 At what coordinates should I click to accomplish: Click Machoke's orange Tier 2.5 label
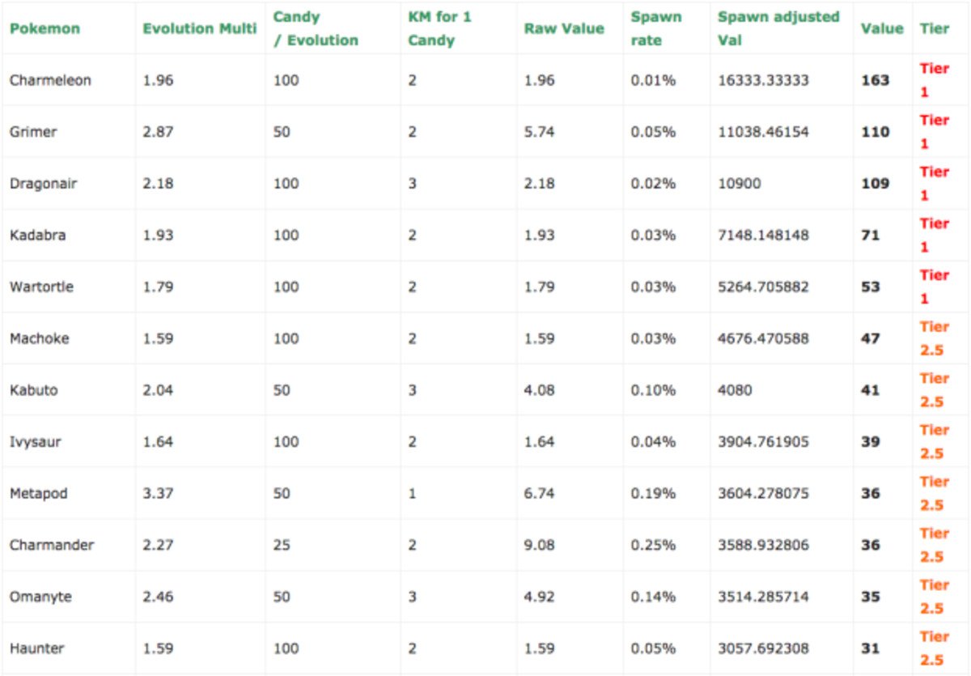pyautogui.click(x=935, y=338)
